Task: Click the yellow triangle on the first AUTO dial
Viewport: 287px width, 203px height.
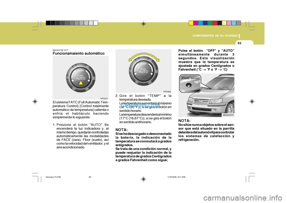Action: (81, 83)
